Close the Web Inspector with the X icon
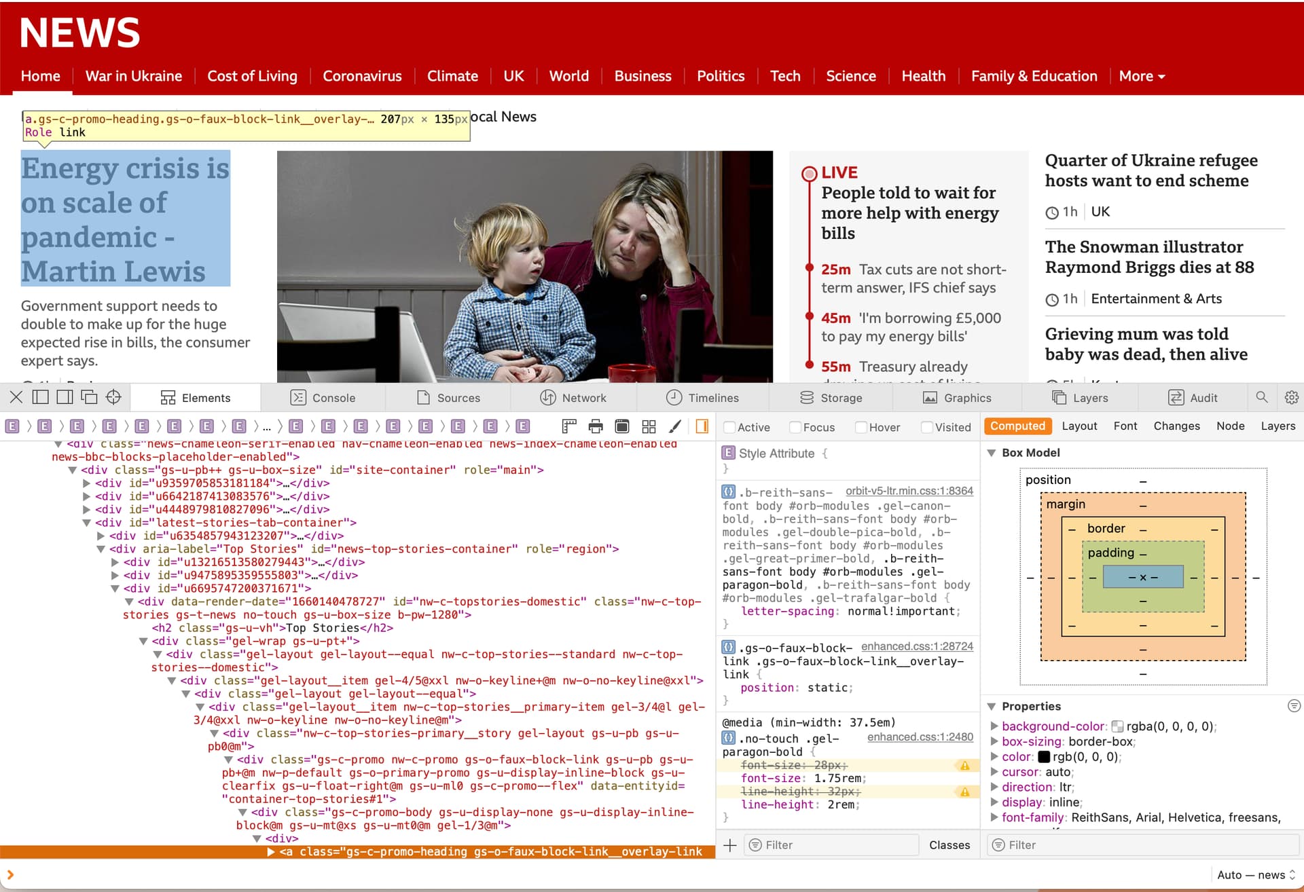1304x892 pixels. pos(16,397)
